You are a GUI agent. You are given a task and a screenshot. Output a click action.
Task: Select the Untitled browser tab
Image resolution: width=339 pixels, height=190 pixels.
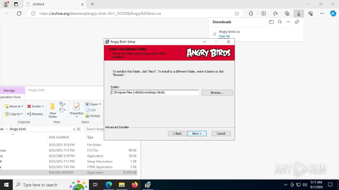(55, 4)
